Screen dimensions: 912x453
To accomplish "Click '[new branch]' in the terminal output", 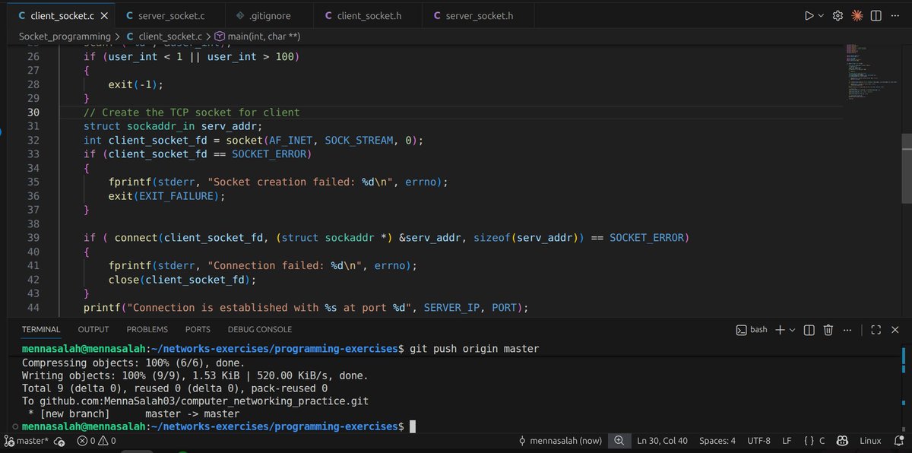I will [x=74, y=414].
